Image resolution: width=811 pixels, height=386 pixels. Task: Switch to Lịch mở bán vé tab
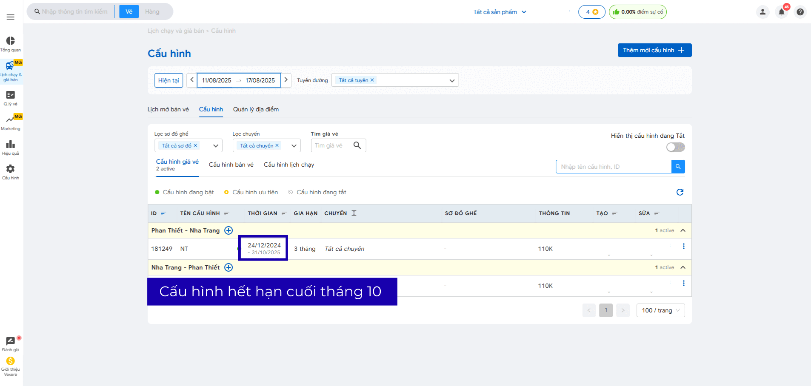[168, 109]
